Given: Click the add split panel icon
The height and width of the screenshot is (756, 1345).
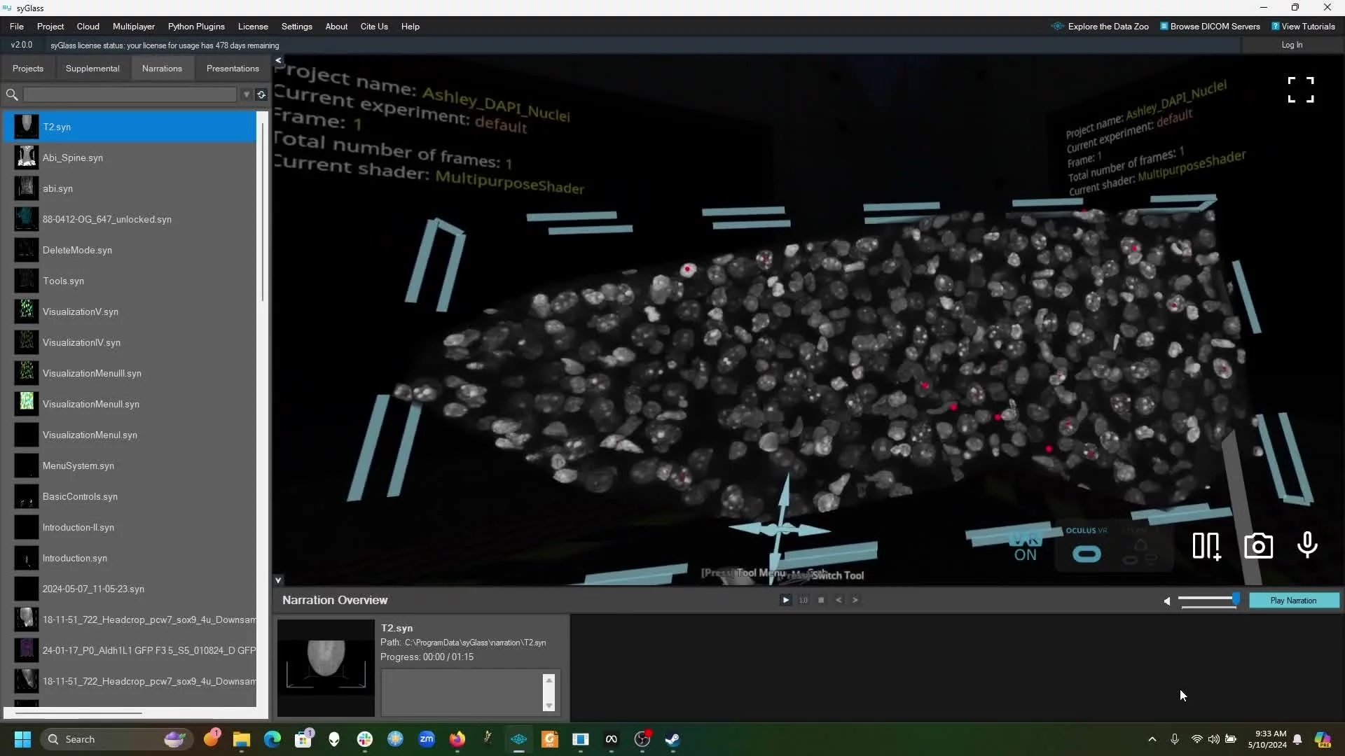Looking at the screenshot, I should 1206,546.
